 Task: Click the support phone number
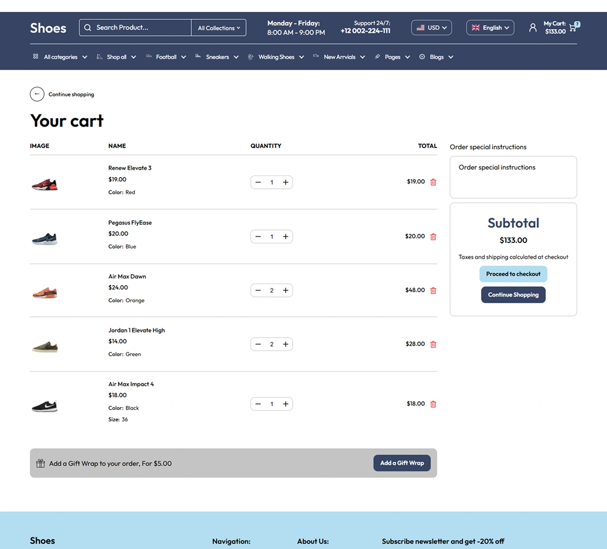pyautogui.click(x=366, y=31)
